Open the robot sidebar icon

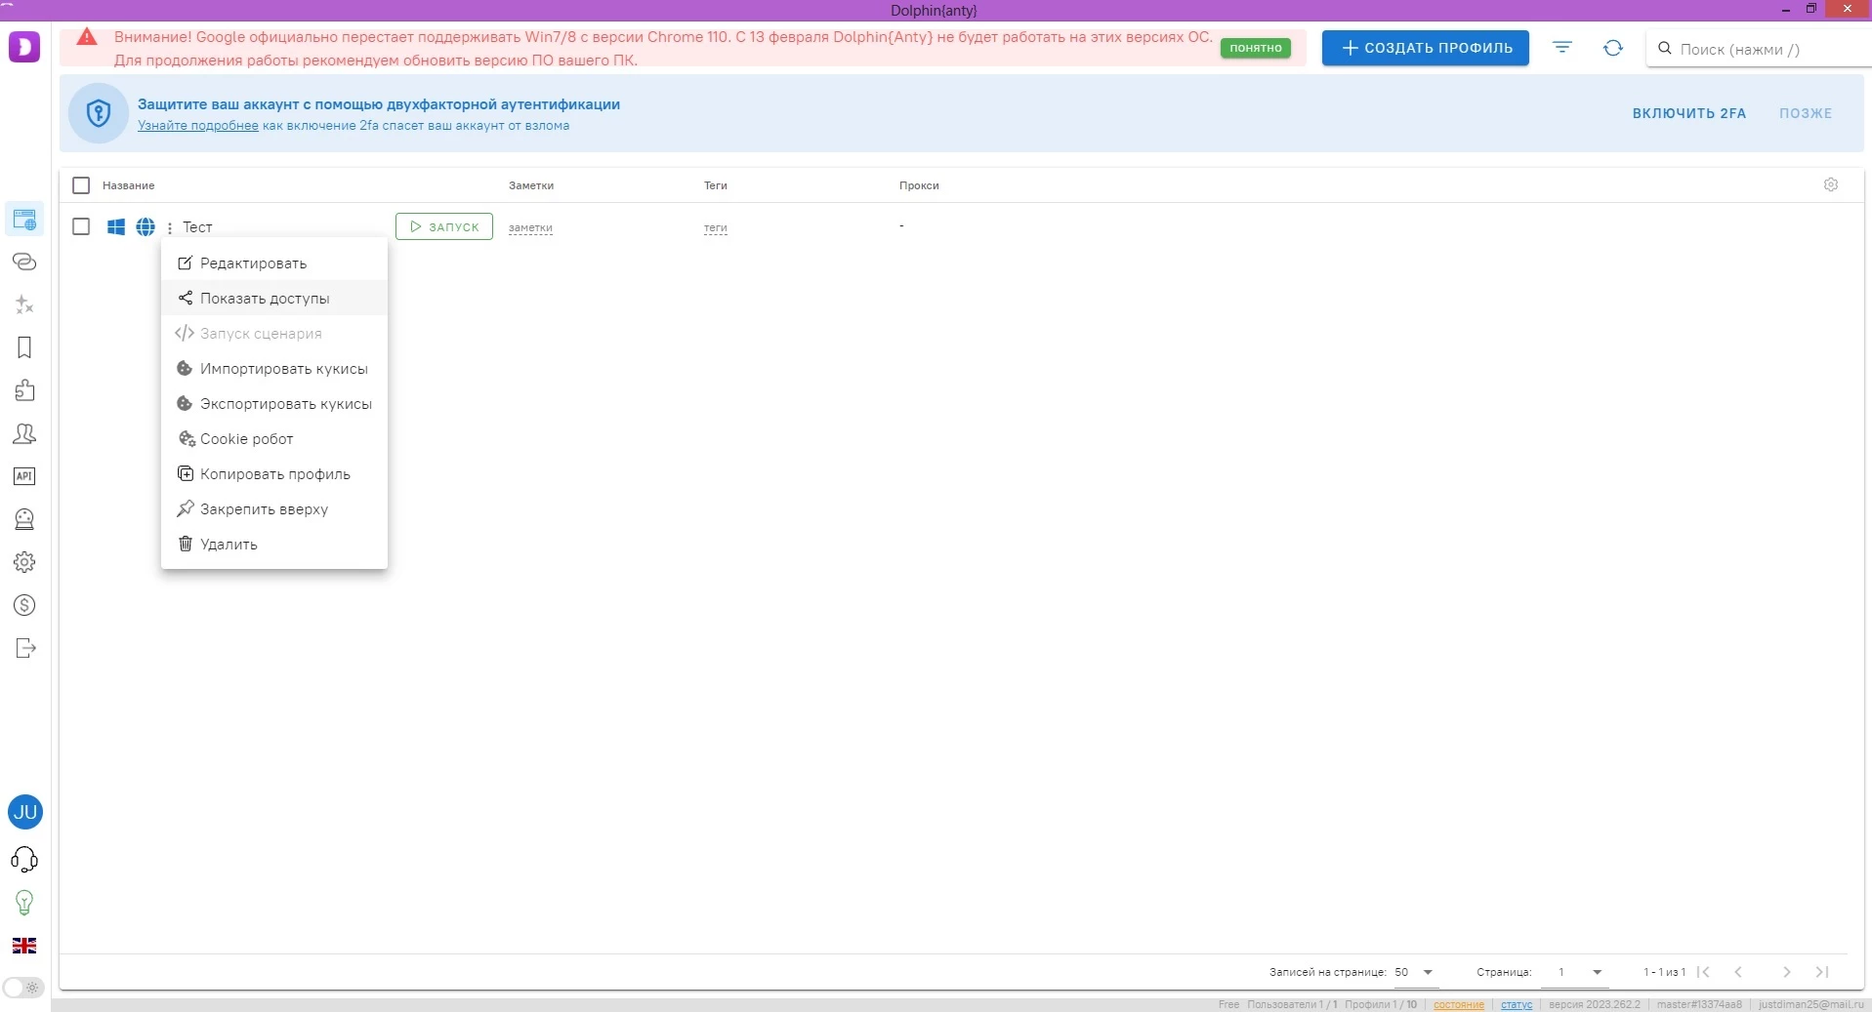pos(24,519)
